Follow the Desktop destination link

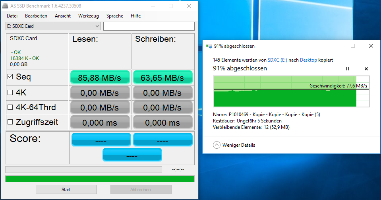(308, 60)
